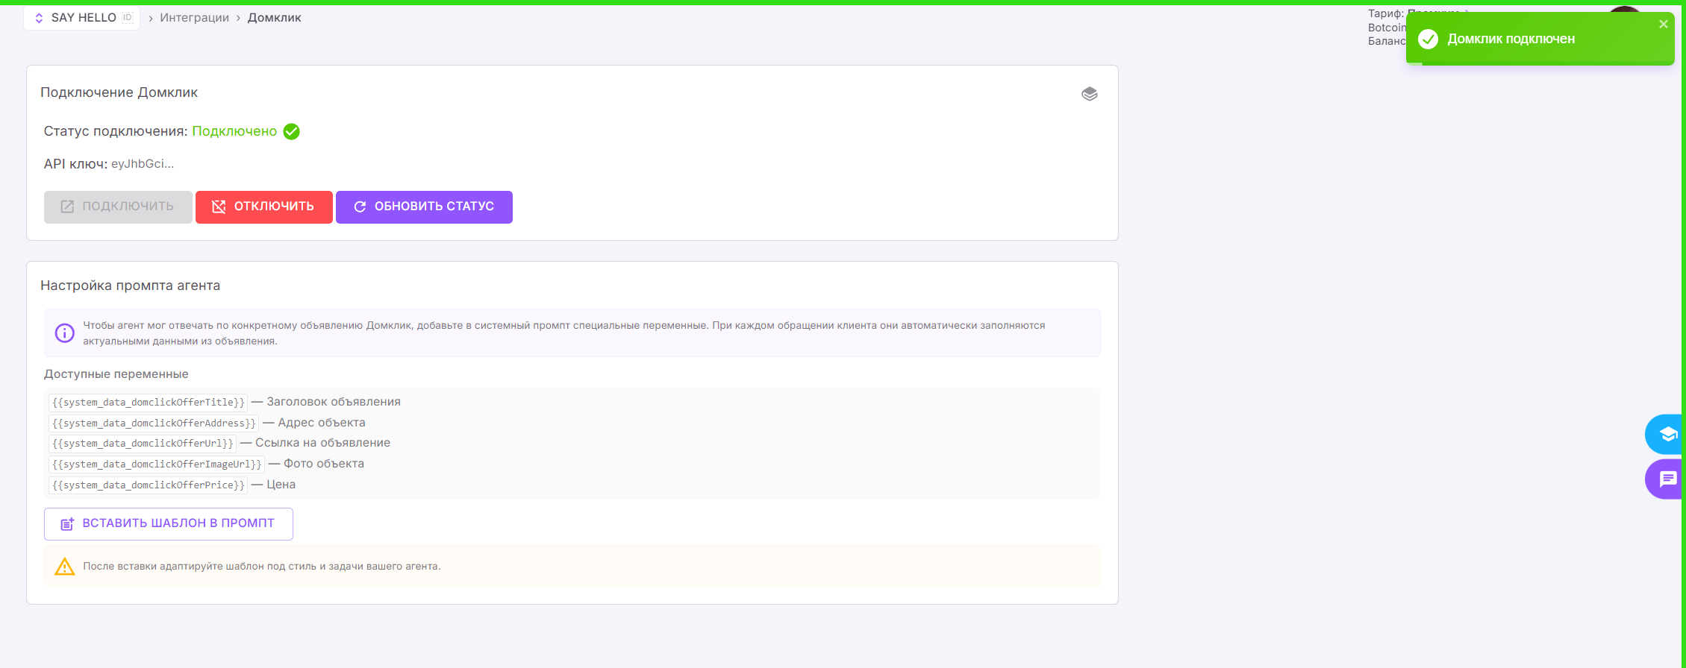Click the checkmark icon in green toast
The height and width of the screenshot is (668, 1686).
1428,40
